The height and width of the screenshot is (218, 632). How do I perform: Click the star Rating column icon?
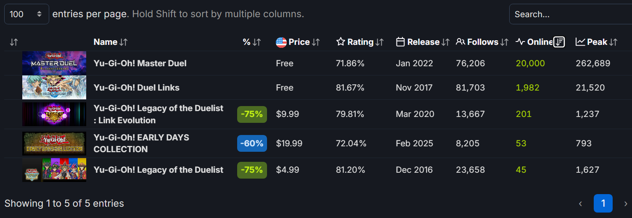pos(341,42)
